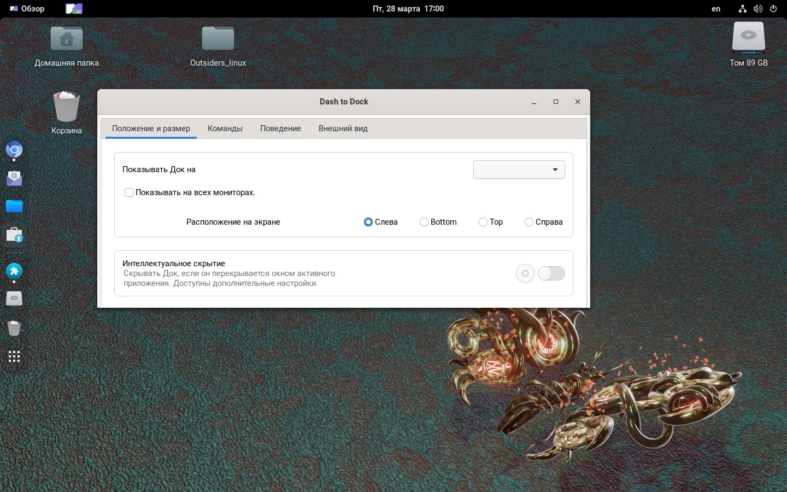Click the Показывать Док на label
Viewport: 787px width, 492px height.
pos(159,169)
